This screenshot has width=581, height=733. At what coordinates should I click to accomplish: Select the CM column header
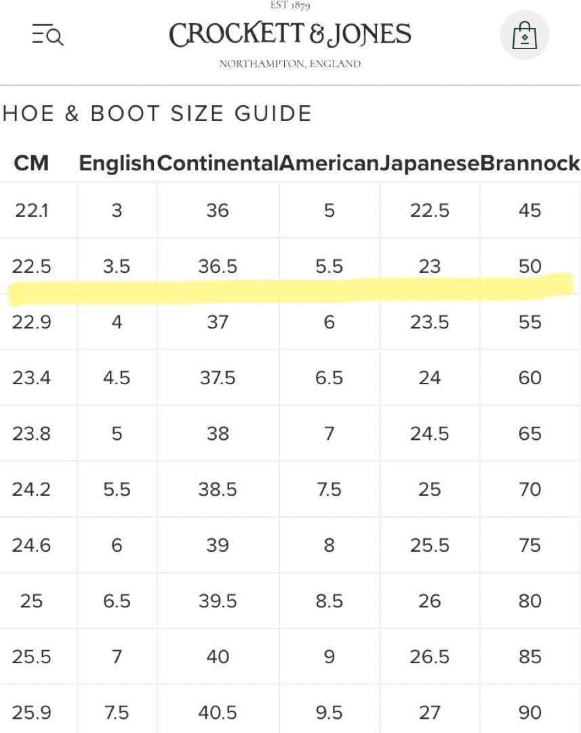click(31, 163)
